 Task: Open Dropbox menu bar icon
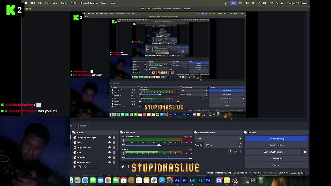pyautogui.click(x=247, y=3)
